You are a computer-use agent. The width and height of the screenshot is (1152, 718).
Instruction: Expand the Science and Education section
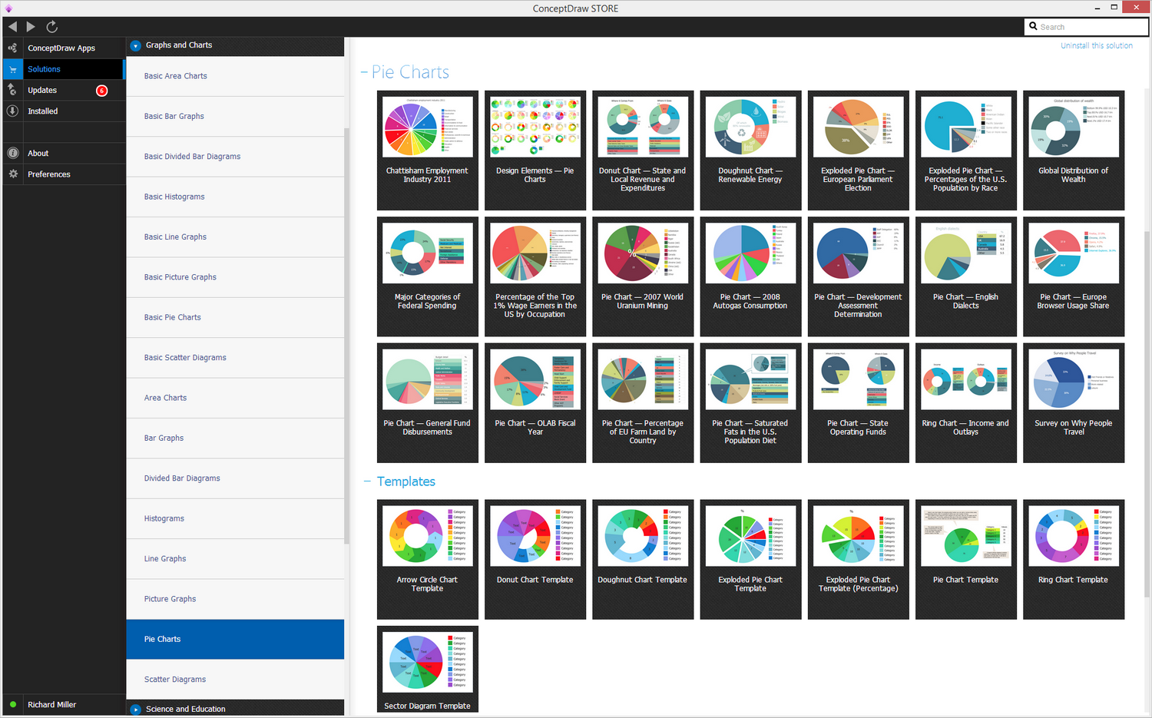pyautogui.click(x=136, y=710)
